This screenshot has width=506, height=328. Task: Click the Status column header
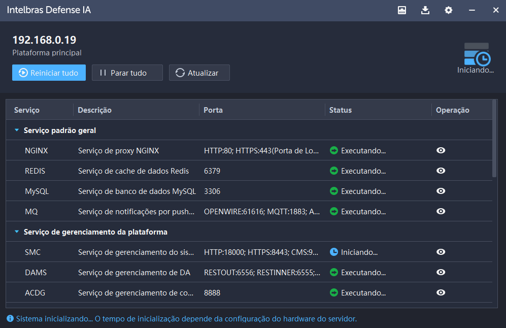pyautogui.click(x=341, y=110)
